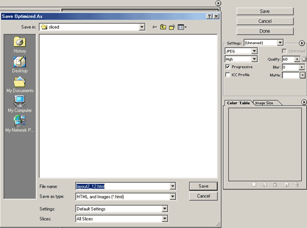
Task: Disable the Progressive checkbox
Action: click(x=228, y=67)
